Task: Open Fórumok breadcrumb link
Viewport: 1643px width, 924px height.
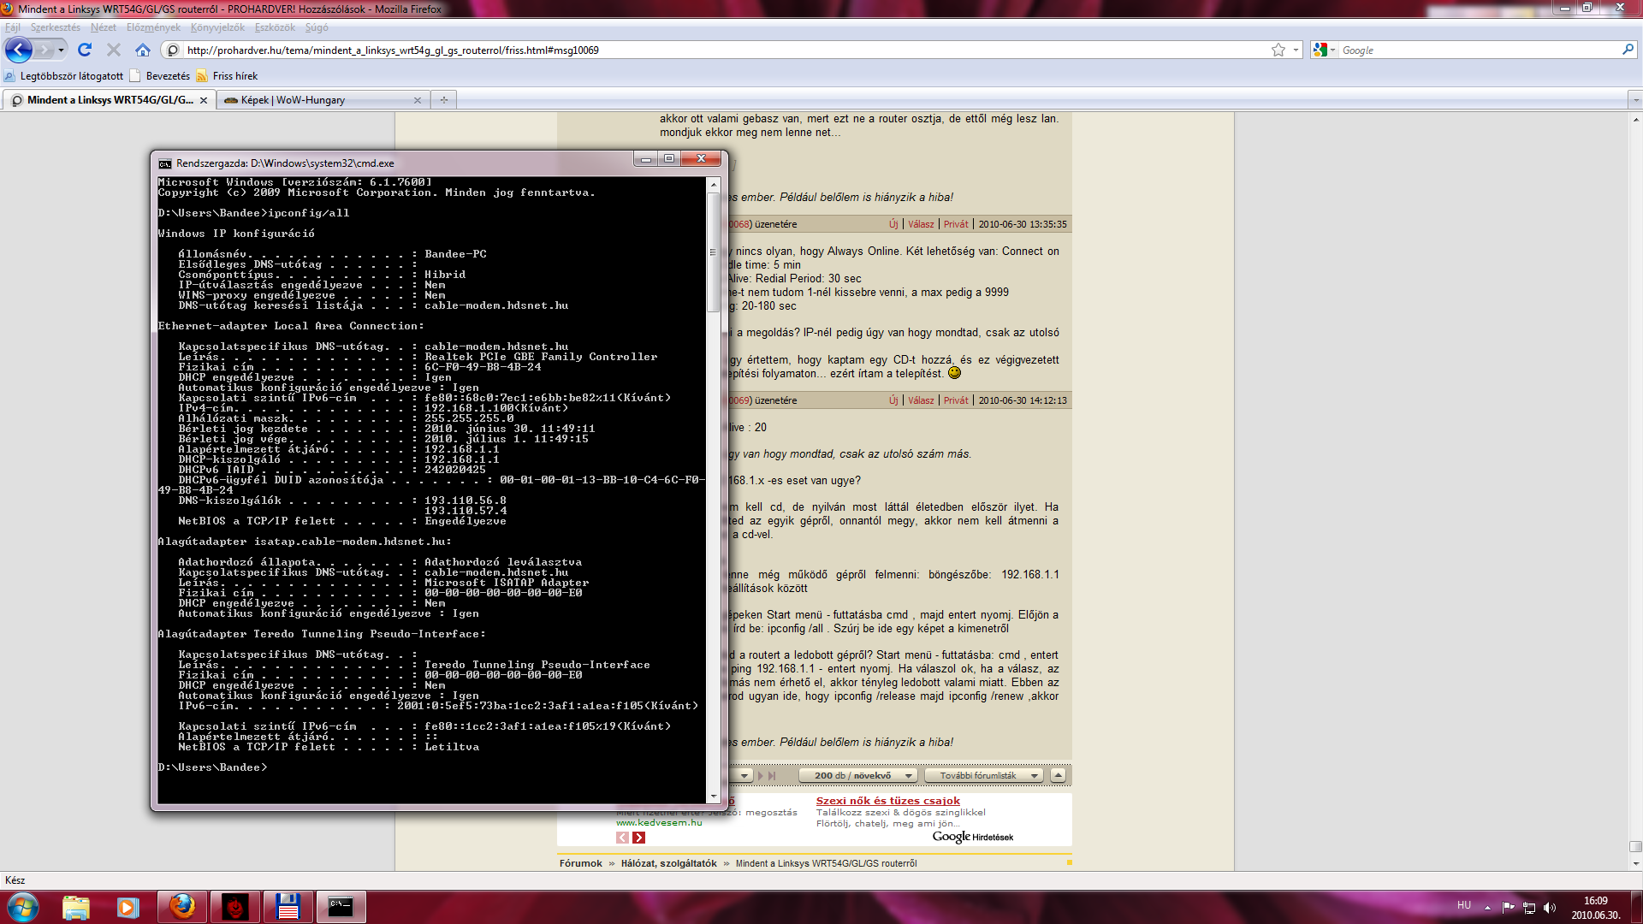Action: coord(581,863)
